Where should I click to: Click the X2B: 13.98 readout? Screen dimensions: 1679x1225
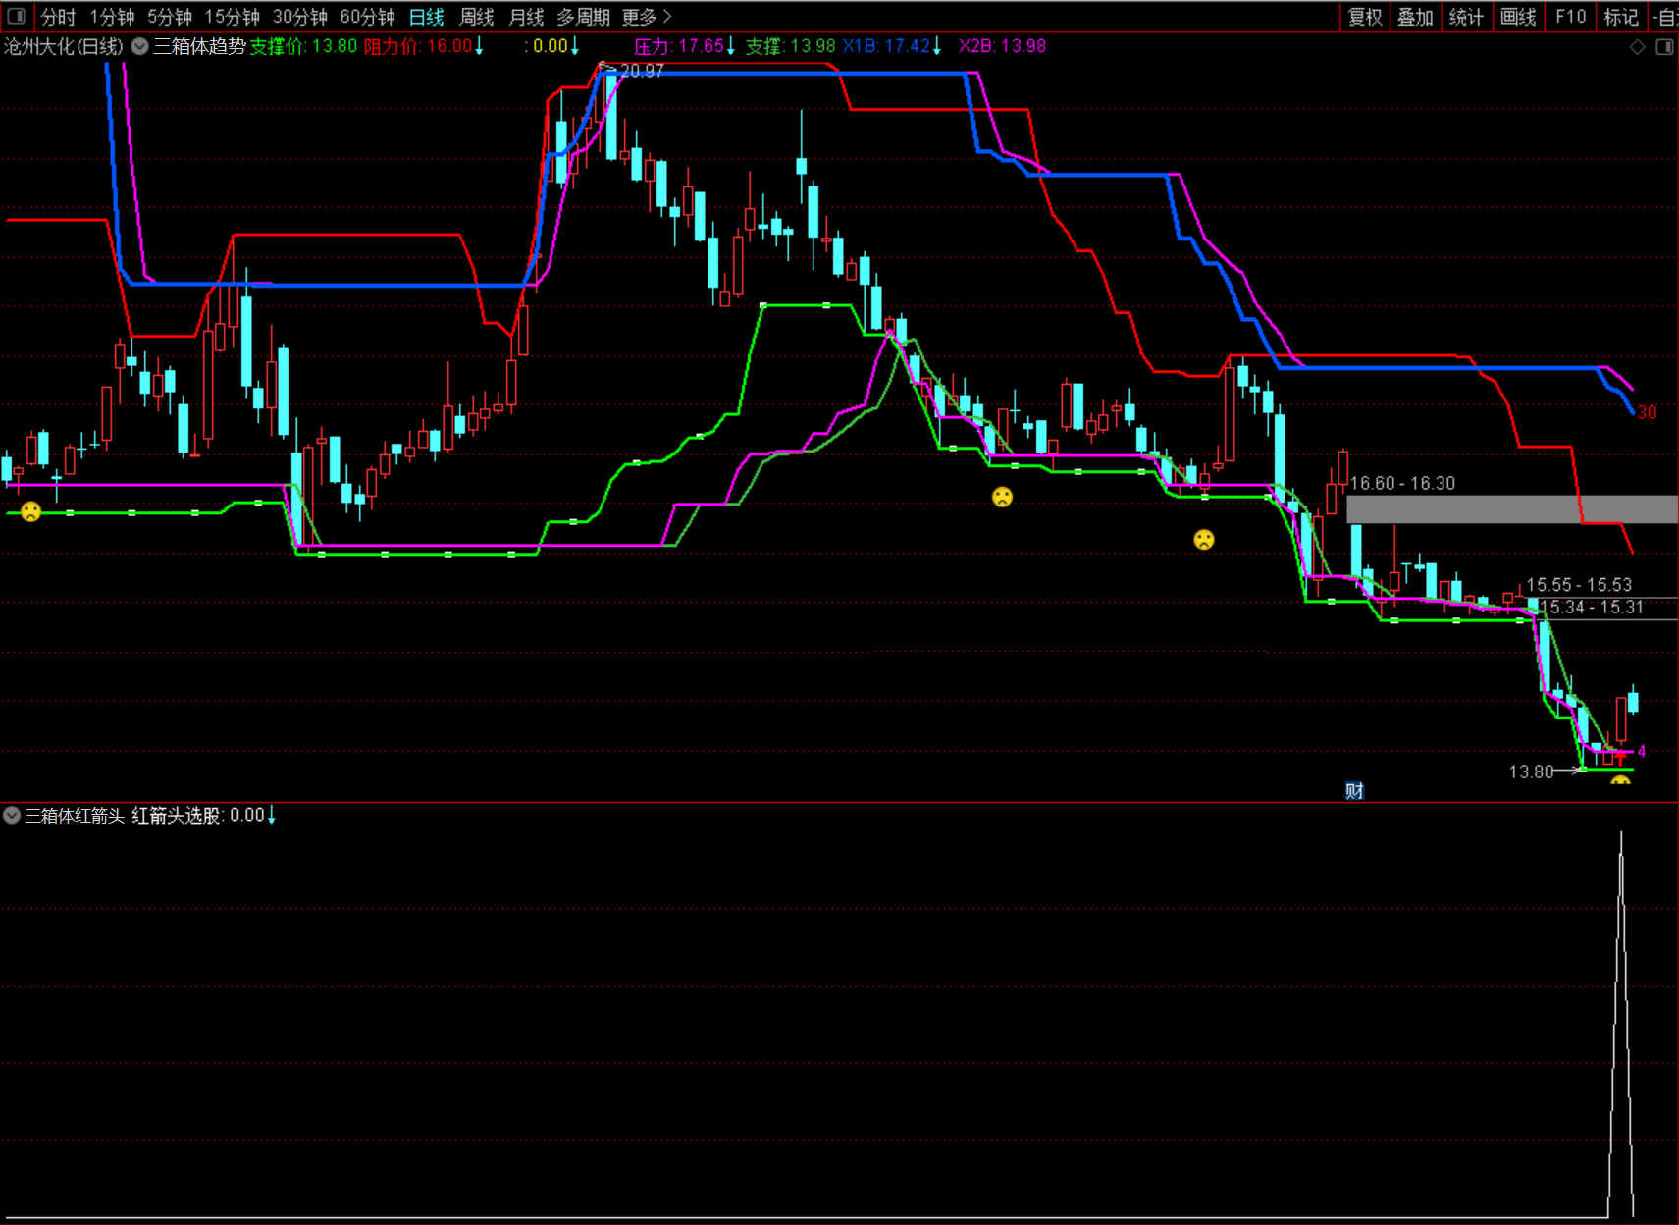[x=1003, y=46]
